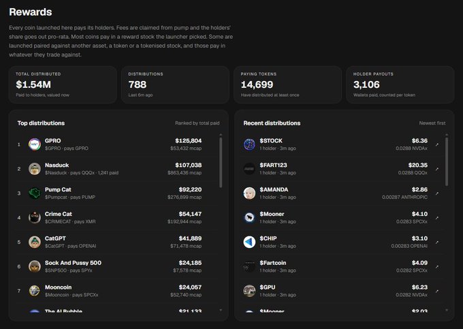
Task: Click the $6.23 payout for $GPU
Action: [419, 287]
